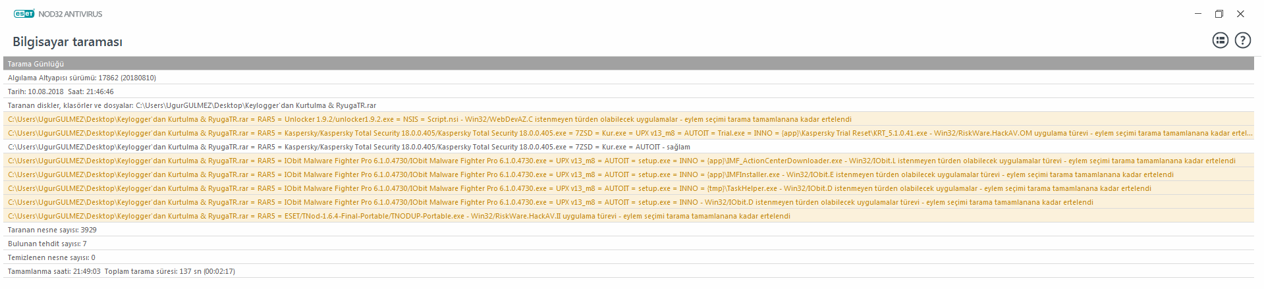Click the ESET logo in title bar
The image size is (1264, 289).
pos(24,14)
